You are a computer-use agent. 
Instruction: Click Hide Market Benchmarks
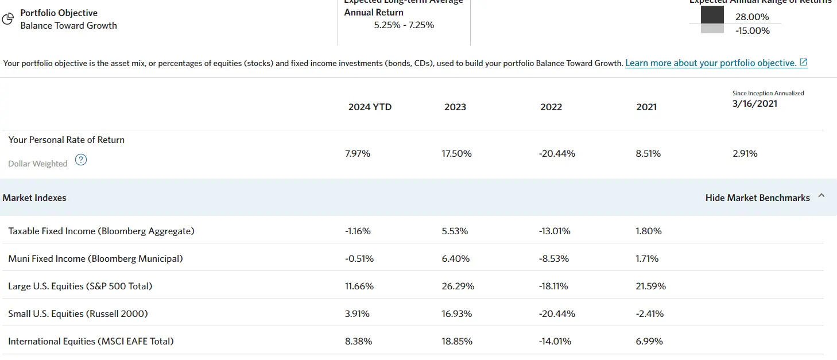[x=757, y=198]
